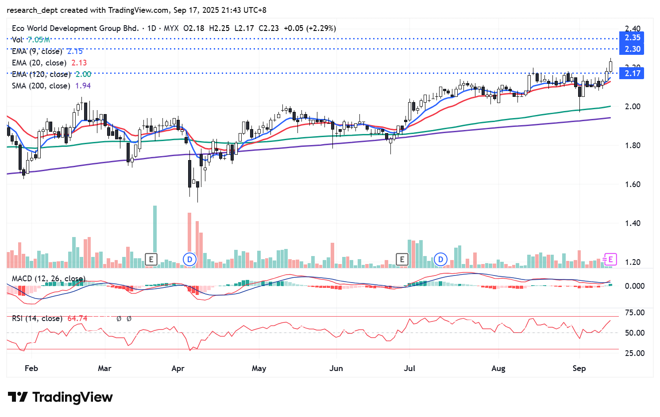Screen dimensions: 660x417
Task: Select the 2.30 price level label
Action: [x=632, y=49]
